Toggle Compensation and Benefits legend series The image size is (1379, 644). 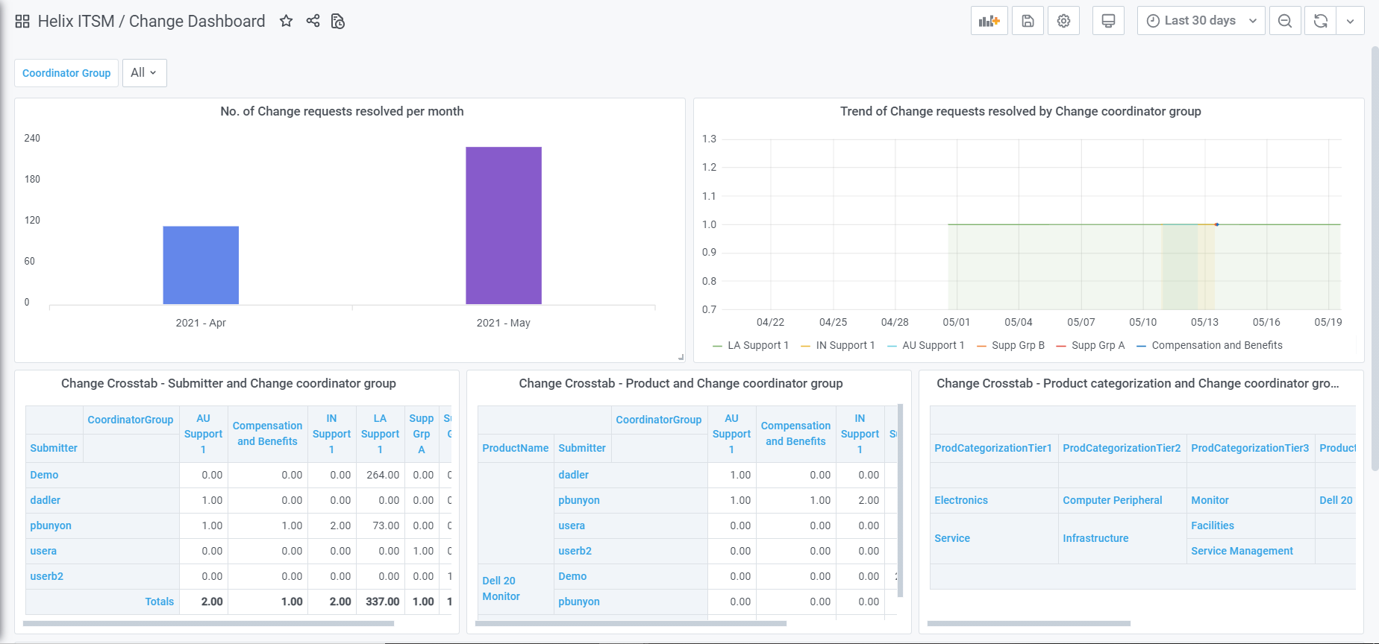click(x=1216, y=345)
